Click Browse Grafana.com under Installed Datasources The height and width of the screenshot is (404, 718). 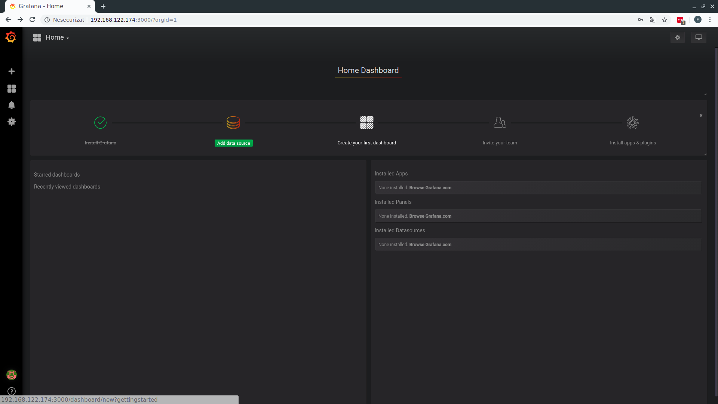point(430,245)
